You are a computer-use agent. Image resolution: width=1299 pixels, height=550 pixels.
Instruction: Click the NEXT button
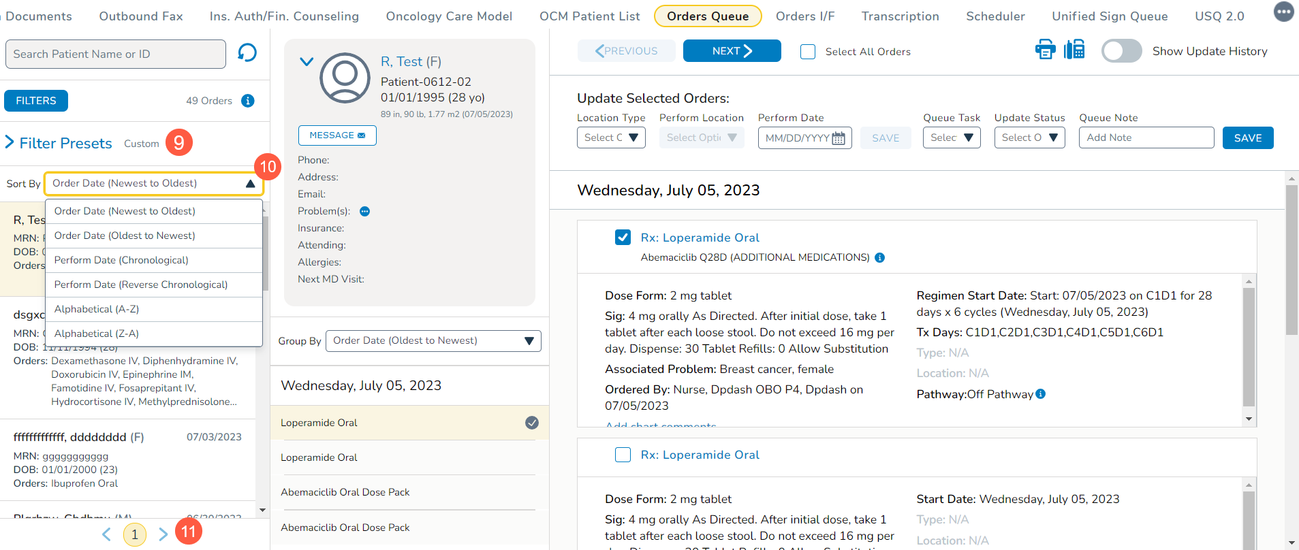pyautogui.click(x=732, y=51)
